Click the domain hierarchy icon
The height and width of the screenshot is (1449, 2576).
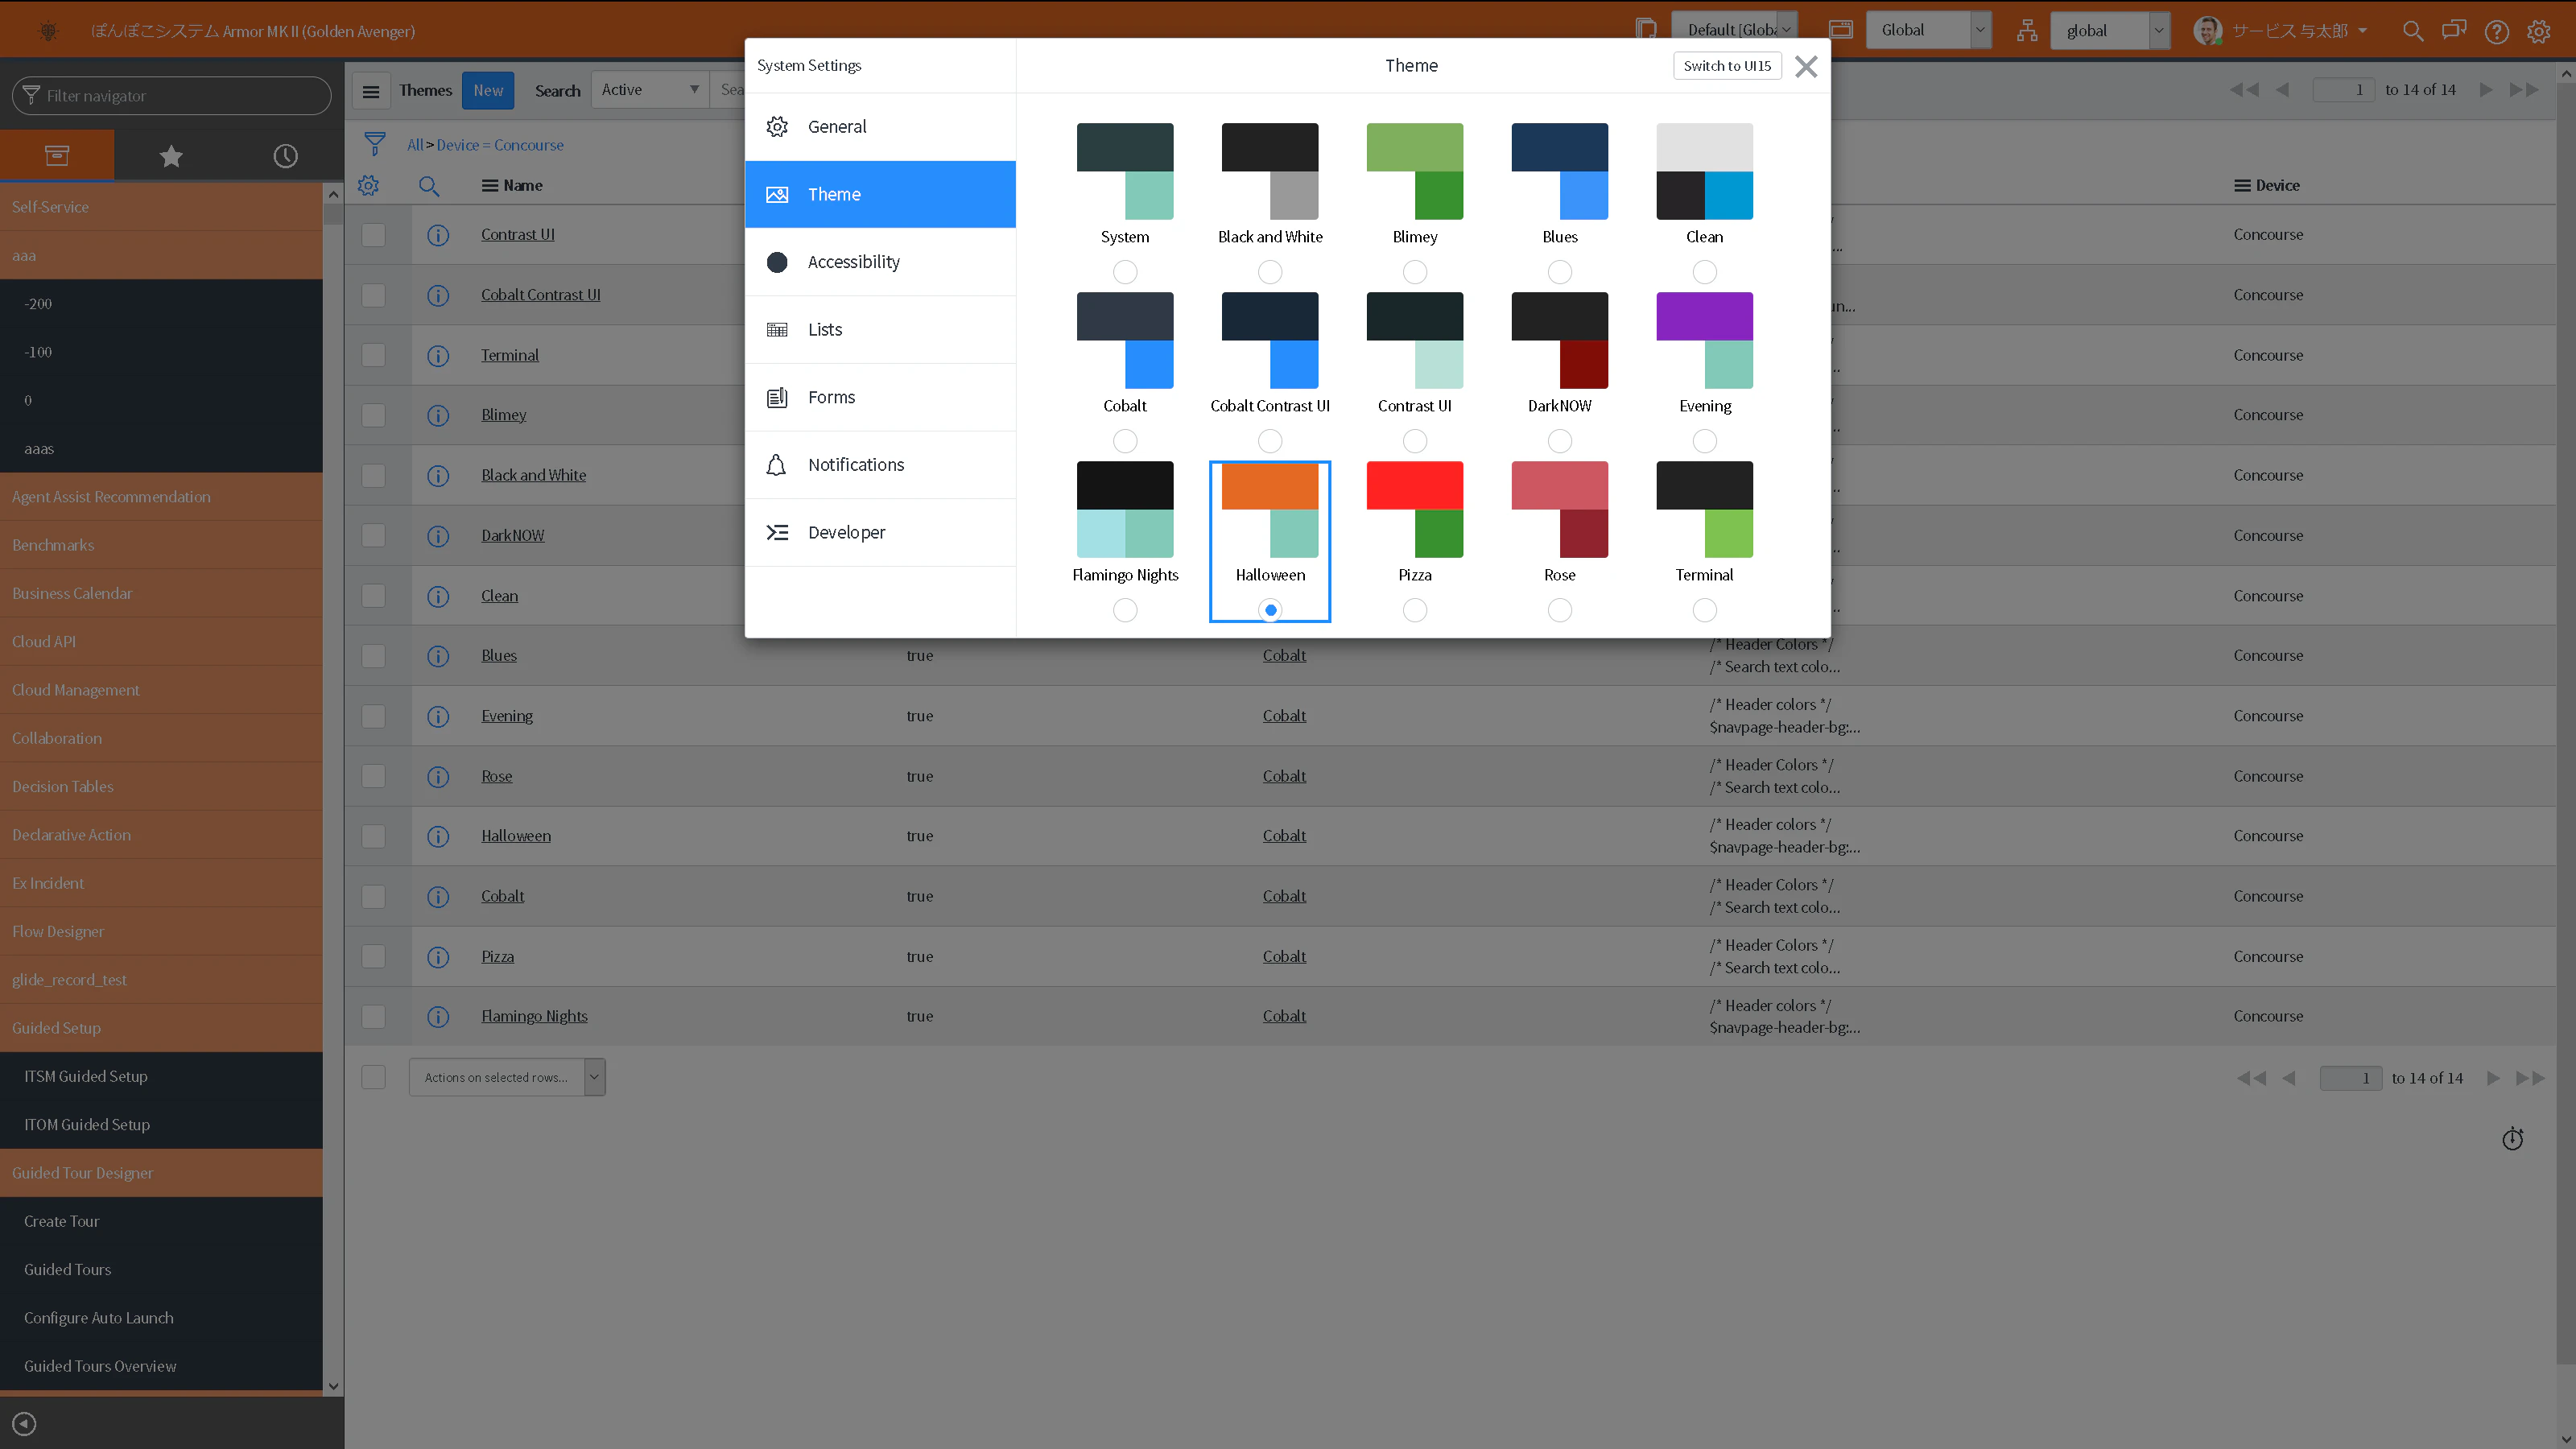coord(2027,30)
